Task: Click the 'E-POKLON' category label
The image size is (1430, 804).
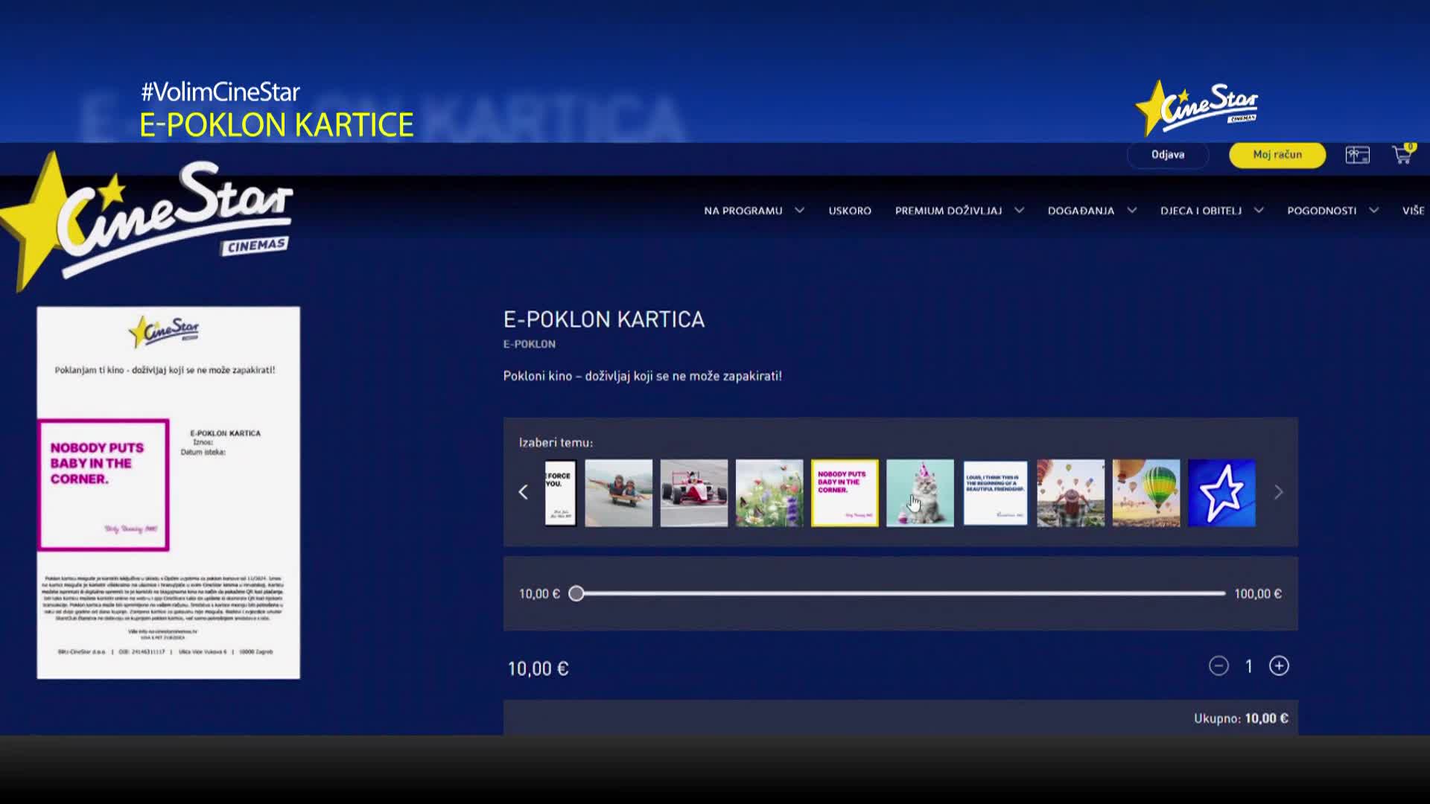Action: tap(529, 344)
